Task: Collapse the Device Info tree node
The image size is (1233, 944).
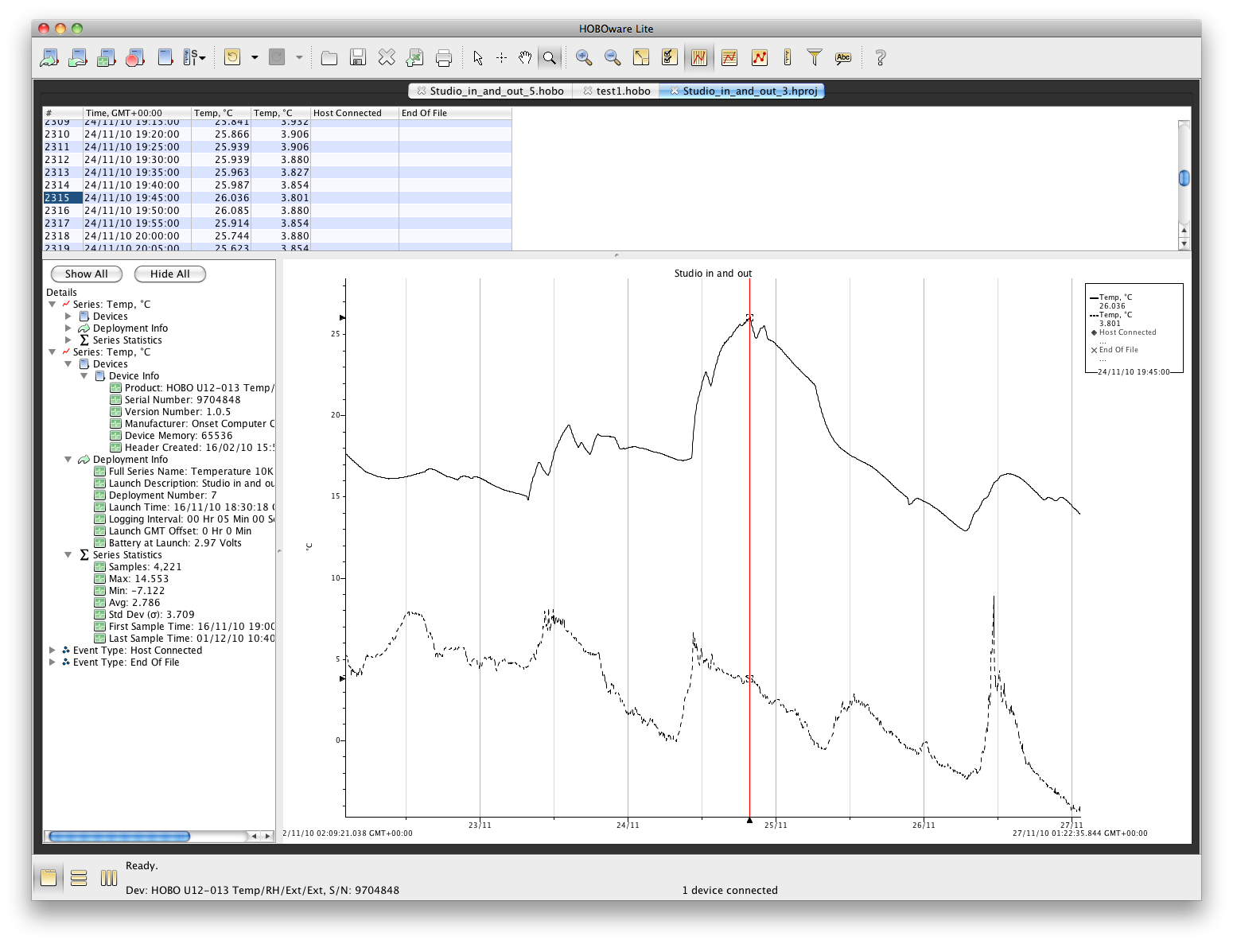Action: tap(84, 376)
